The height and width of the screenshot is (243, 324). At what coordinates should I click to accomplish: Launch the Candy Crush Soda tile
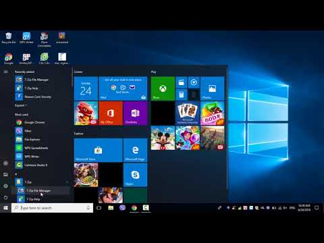[x=212, y=113]
